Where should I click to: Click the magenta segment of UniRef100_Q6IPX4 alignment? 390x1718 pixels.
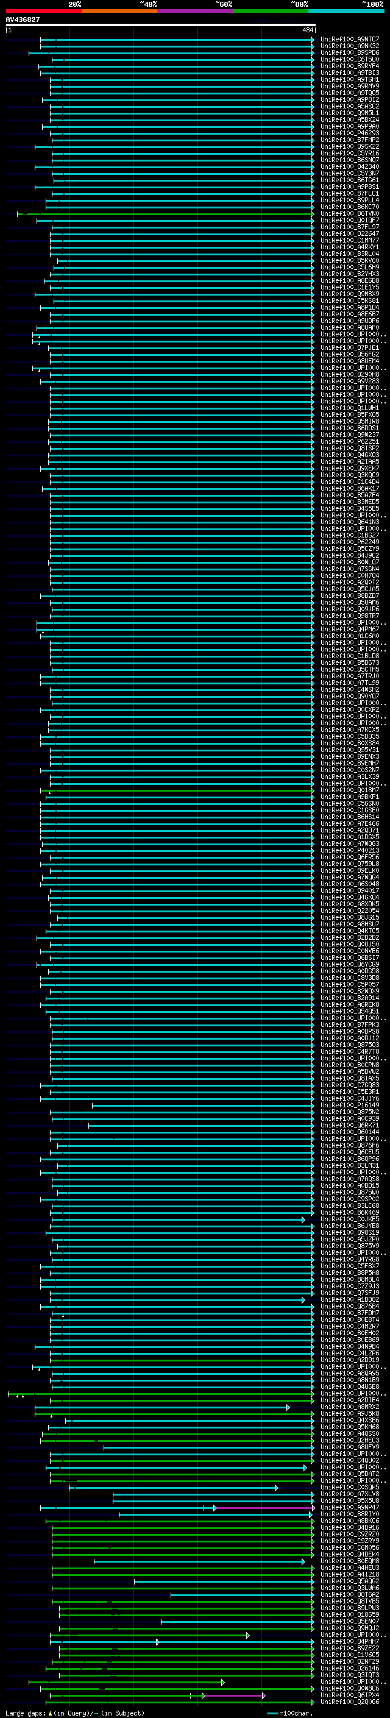tap(234, 1696)
